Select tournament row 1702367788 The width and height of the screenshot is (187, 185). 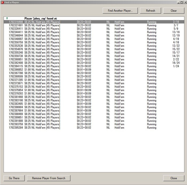click(x=94, y=73)
